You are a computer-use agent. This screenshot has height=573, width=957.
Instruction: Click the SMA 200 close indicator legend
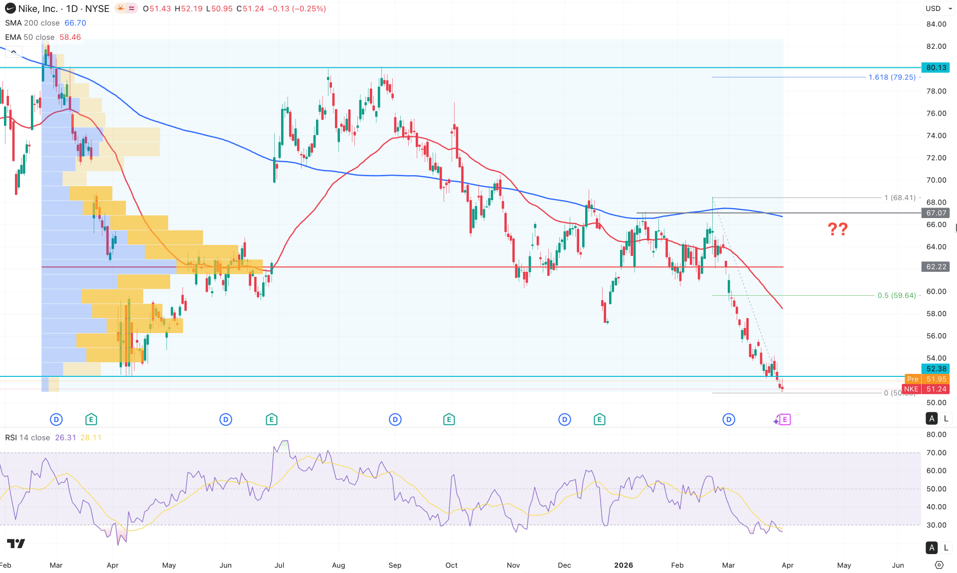[30, 23]
